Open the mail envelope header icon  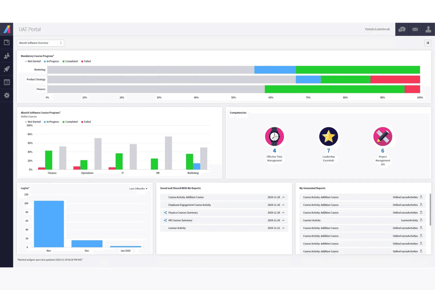coord(415,29)
